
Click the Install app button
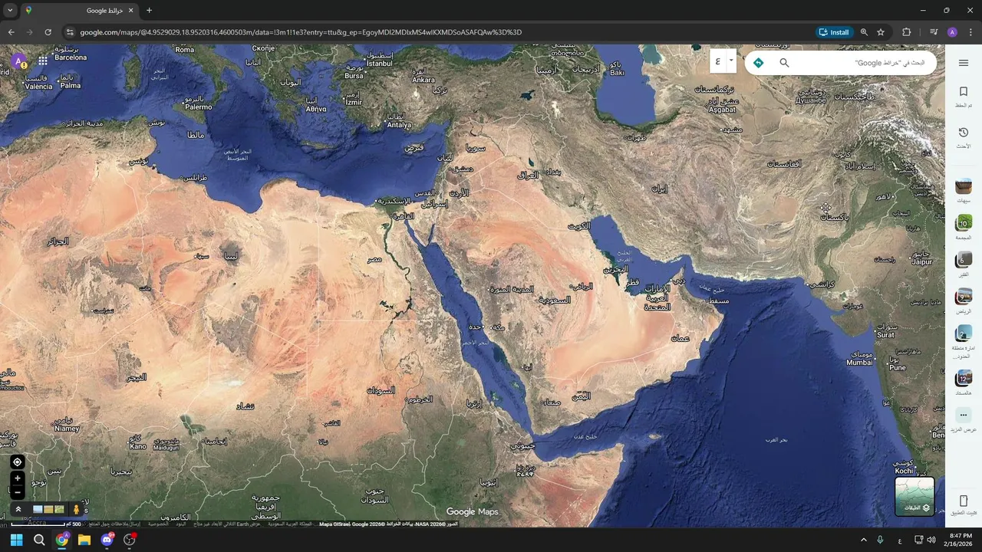[x=834, y=32]
